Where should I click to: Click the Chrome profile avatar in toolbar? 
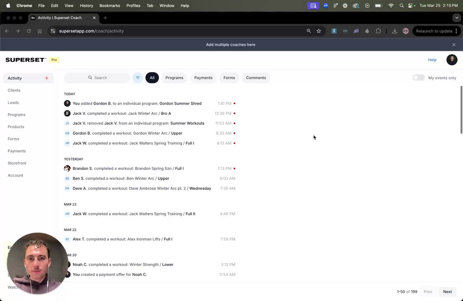(x=406, y=31)
